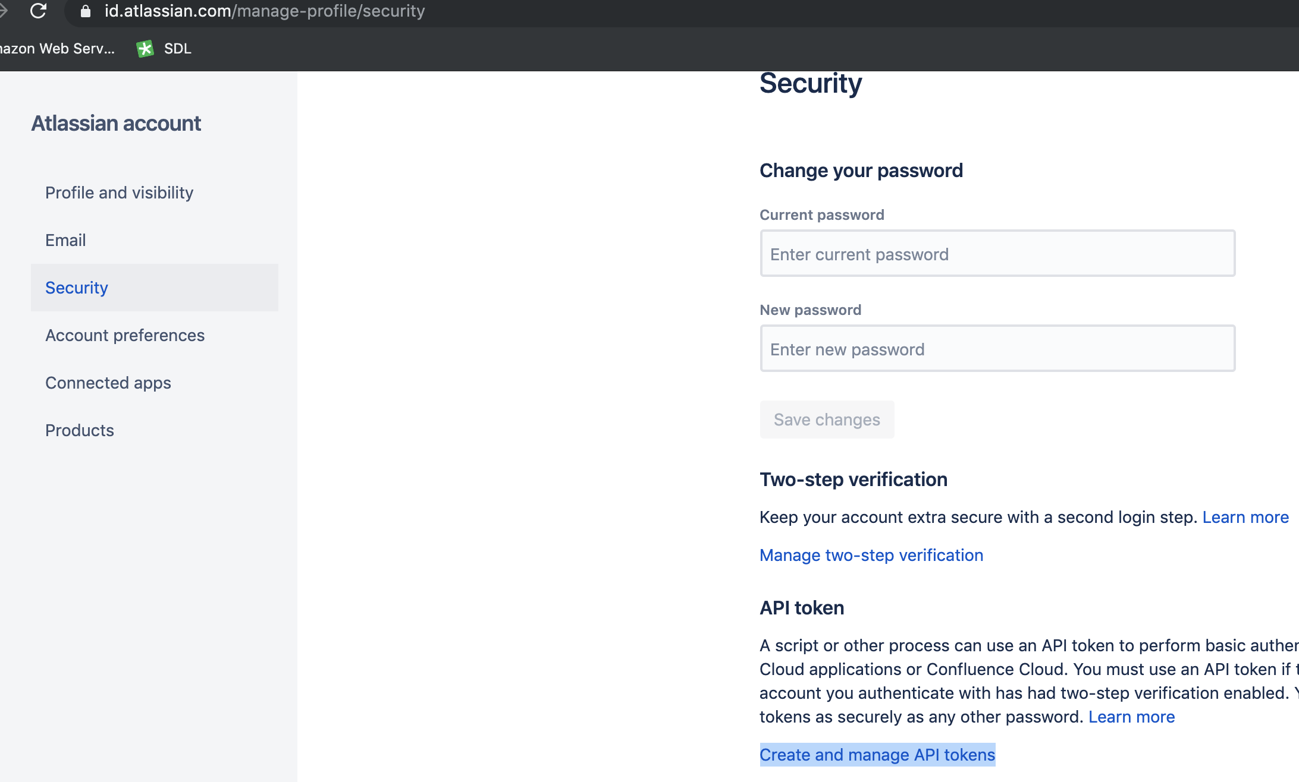Click the lock icon in address bar

(85, 11)
